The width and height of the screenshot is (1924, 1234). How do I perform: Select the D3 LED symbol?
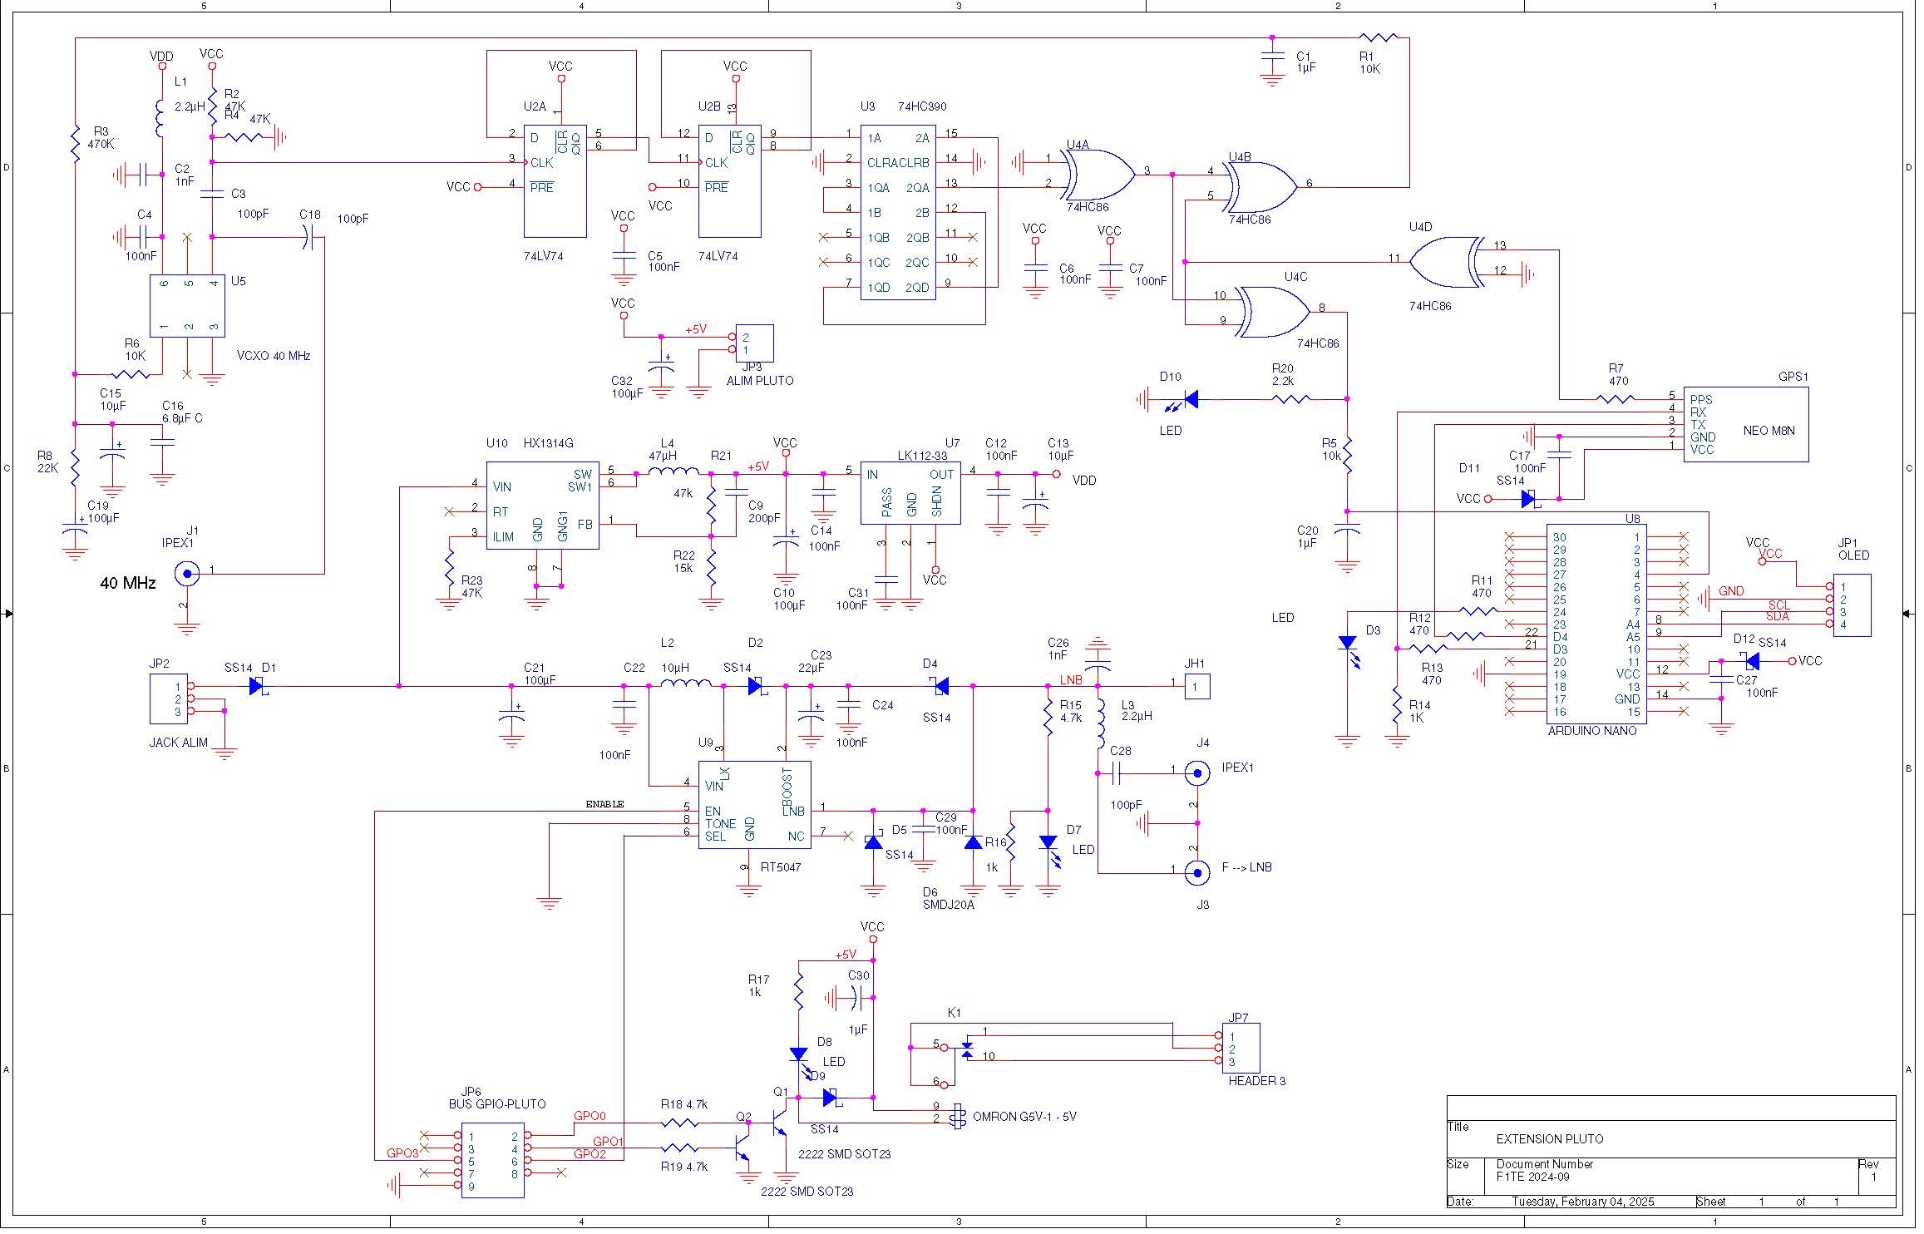point(1350,651)
